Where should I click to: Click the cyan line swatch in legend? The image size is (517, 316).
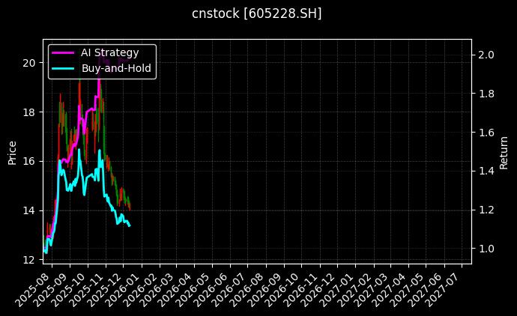click(x=63, y=68)
